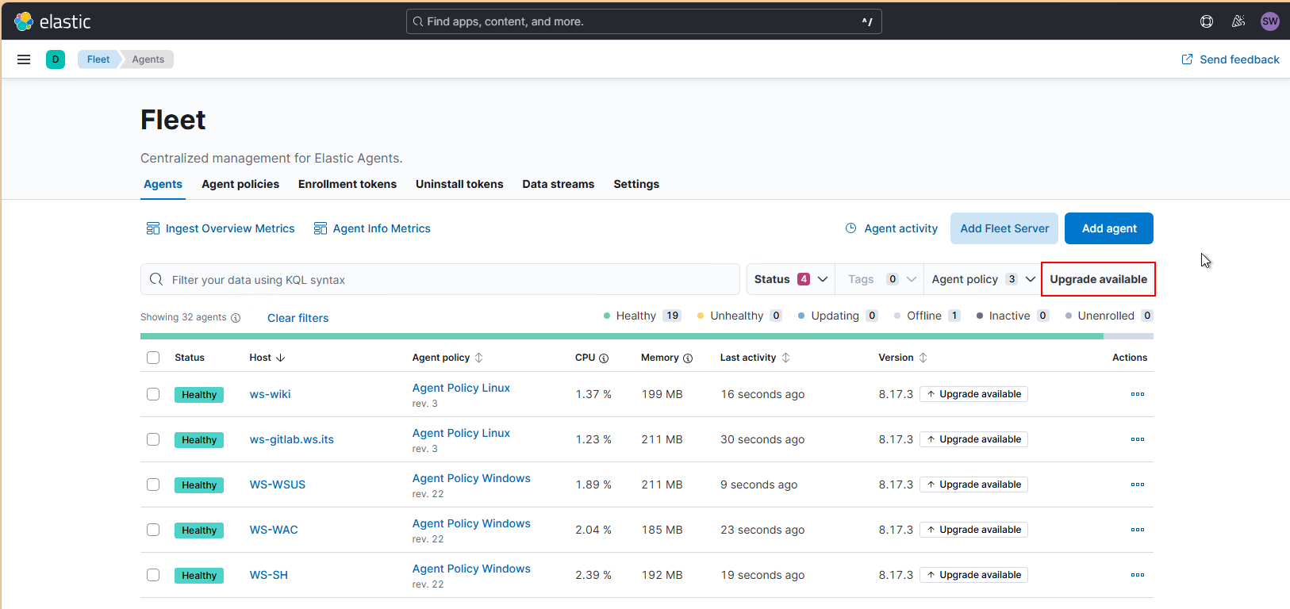Viewport: 1290px width, 609px height.
Task: Click the Agents breadcrumb
Action: coord(148,59)
